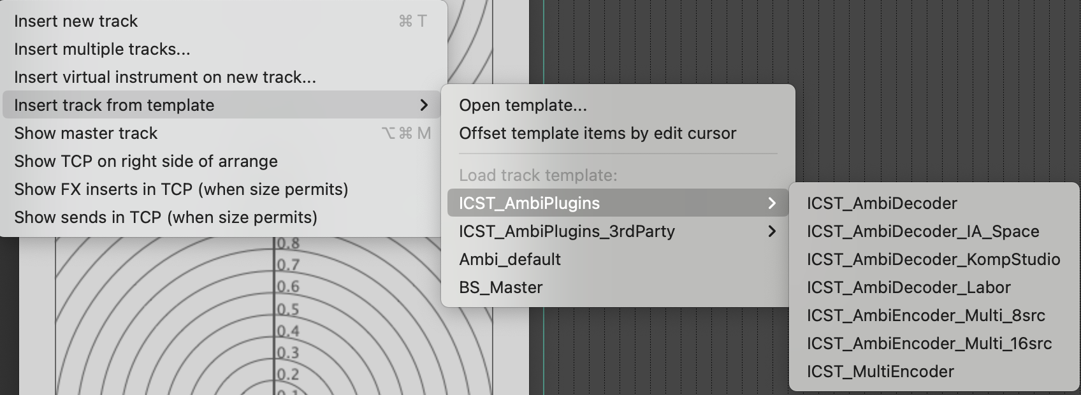Image resolution: width=1081 pixels, height=395 pixels.
Task: Select ICST_AmbiDecoder template
Action: [881, 203]
